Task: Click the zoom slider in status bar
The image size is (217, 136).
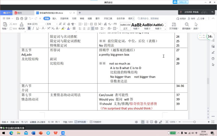Action: pos(194,122)
